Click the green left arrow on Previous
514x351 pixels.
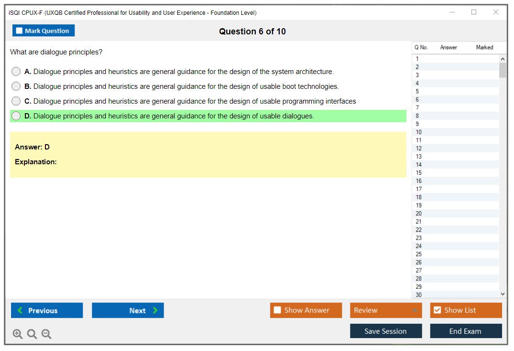[x=20, y=310]
